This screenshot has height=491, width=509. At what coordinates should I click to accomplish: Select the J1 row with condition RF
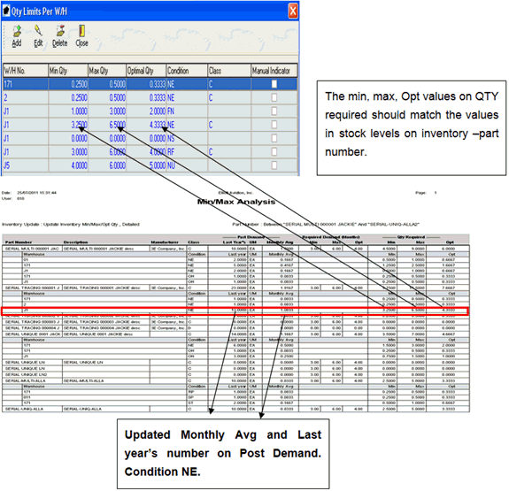(150, 152)
